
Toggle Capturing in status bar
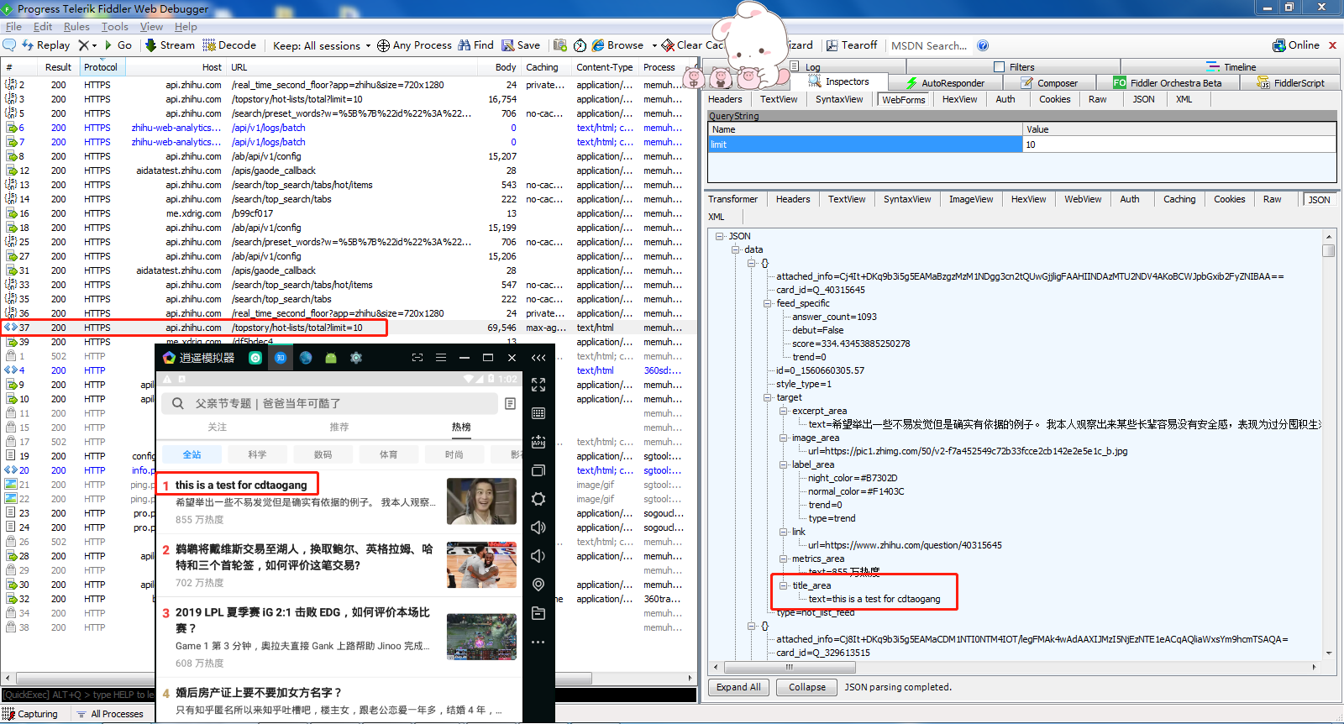pos(31,714)
